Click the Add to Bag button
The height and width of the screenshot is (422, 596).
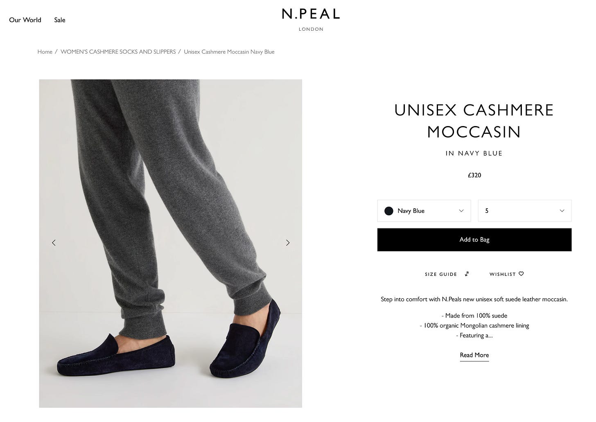474,239
